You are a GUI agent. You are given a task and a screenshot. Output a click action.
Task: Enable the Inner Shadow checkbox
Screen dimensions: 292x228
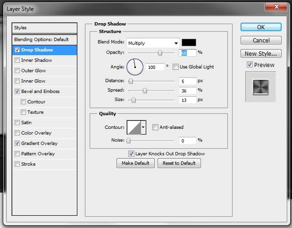[x=17, y=60]
